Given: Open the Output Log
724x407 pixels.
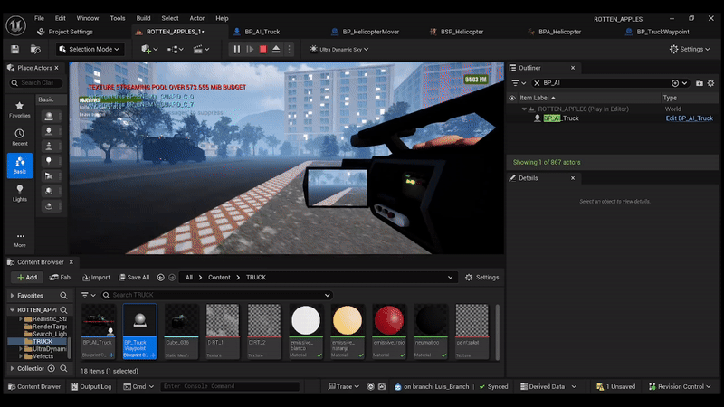Looking at the screenshot, I should (91, 387).
